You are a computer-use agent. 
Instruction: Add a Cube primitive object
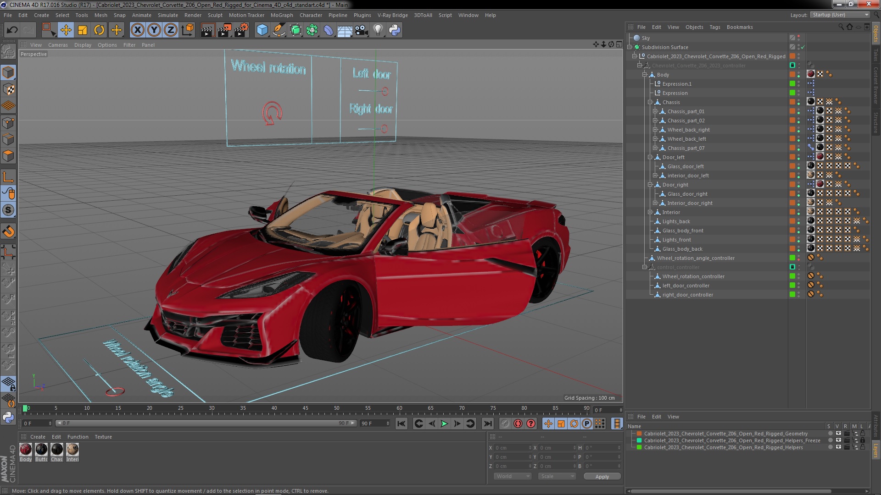click(262, 30)
